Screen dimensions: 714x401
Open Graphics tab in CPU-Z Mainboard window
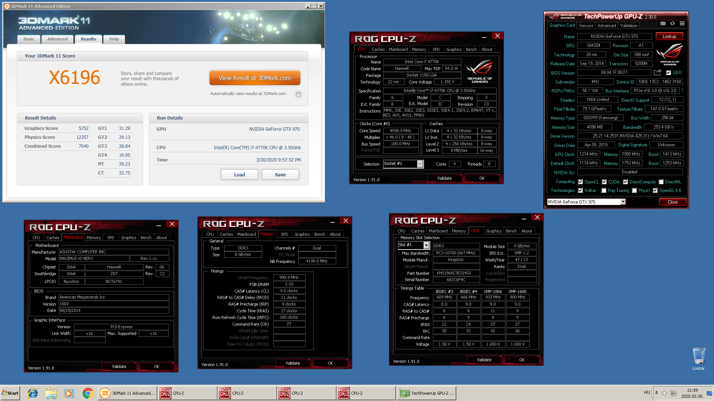pyautogui.click(x=128, y=238)
